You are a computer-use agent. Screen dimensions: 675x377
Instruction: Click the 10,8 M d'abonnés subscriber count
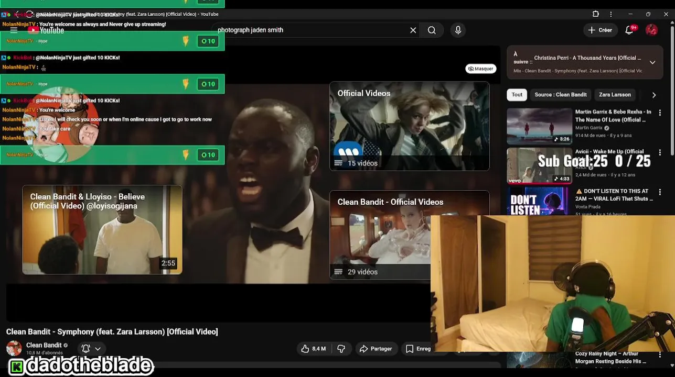point(44,353)
